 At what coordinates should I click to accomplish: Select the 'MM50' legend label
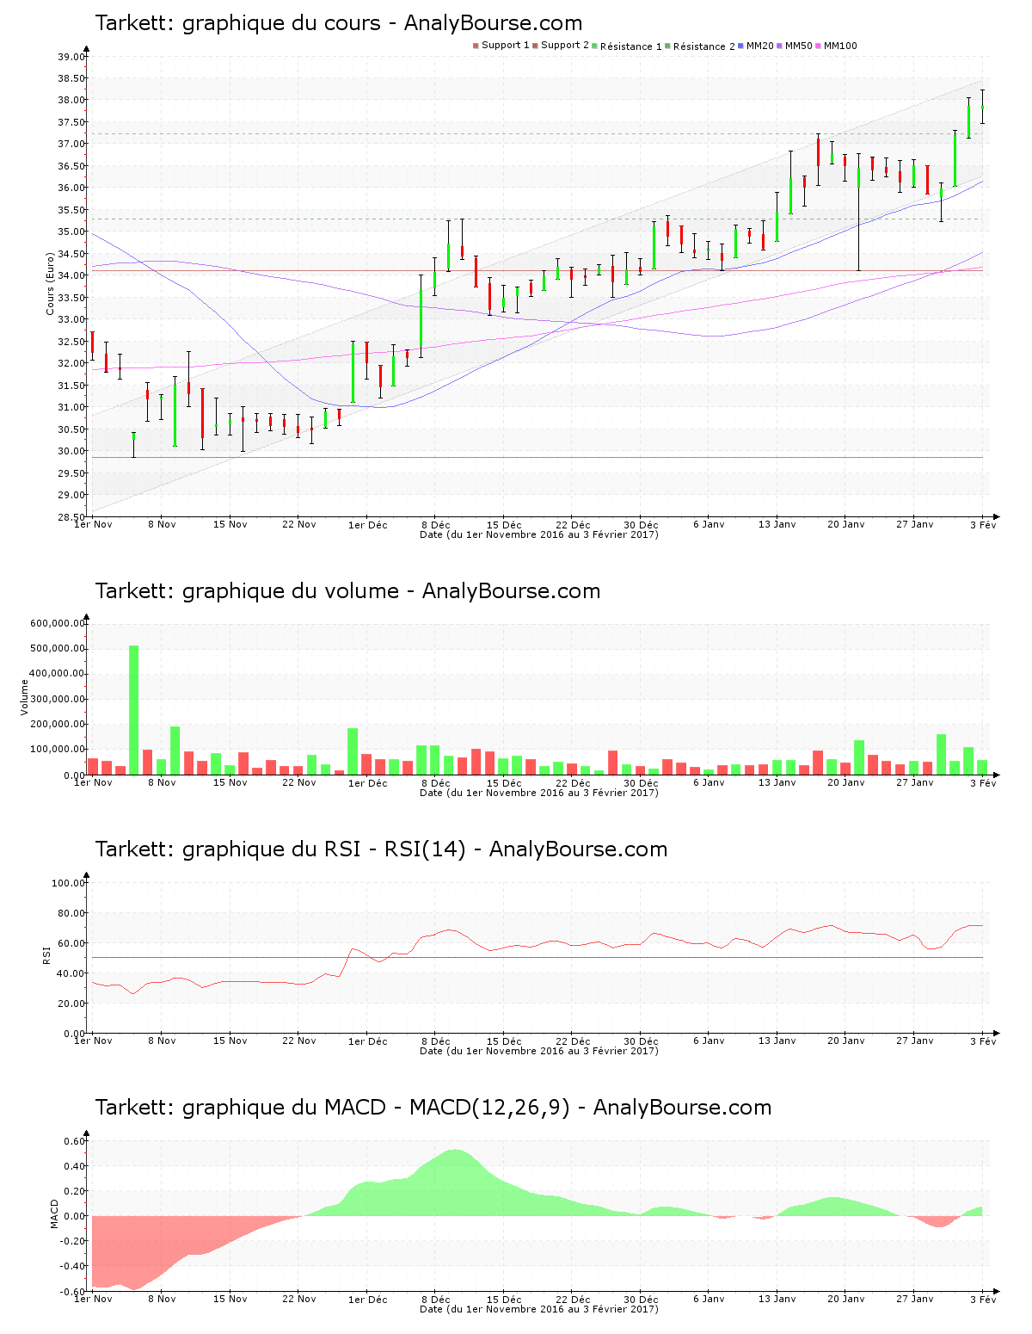[x=799, y=46]
